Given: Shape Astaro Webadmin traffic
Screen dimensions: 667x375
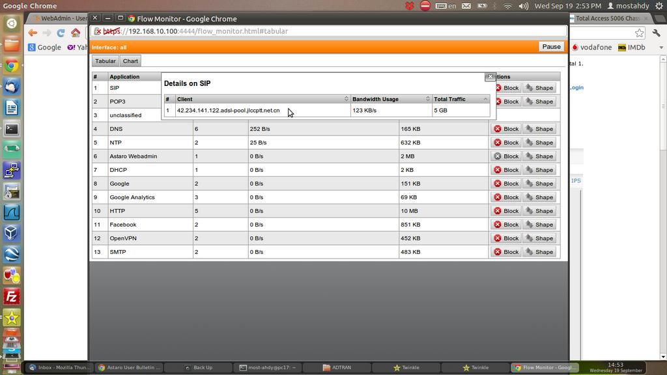Looking at the screenshot, I should click(539, 156).
